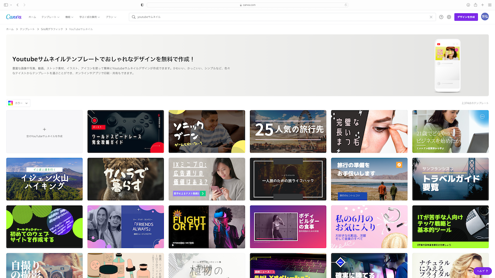495x278 pixels.
Task: Open the user profile avatar
Action: pyautogui.click(x=485, y=17)
